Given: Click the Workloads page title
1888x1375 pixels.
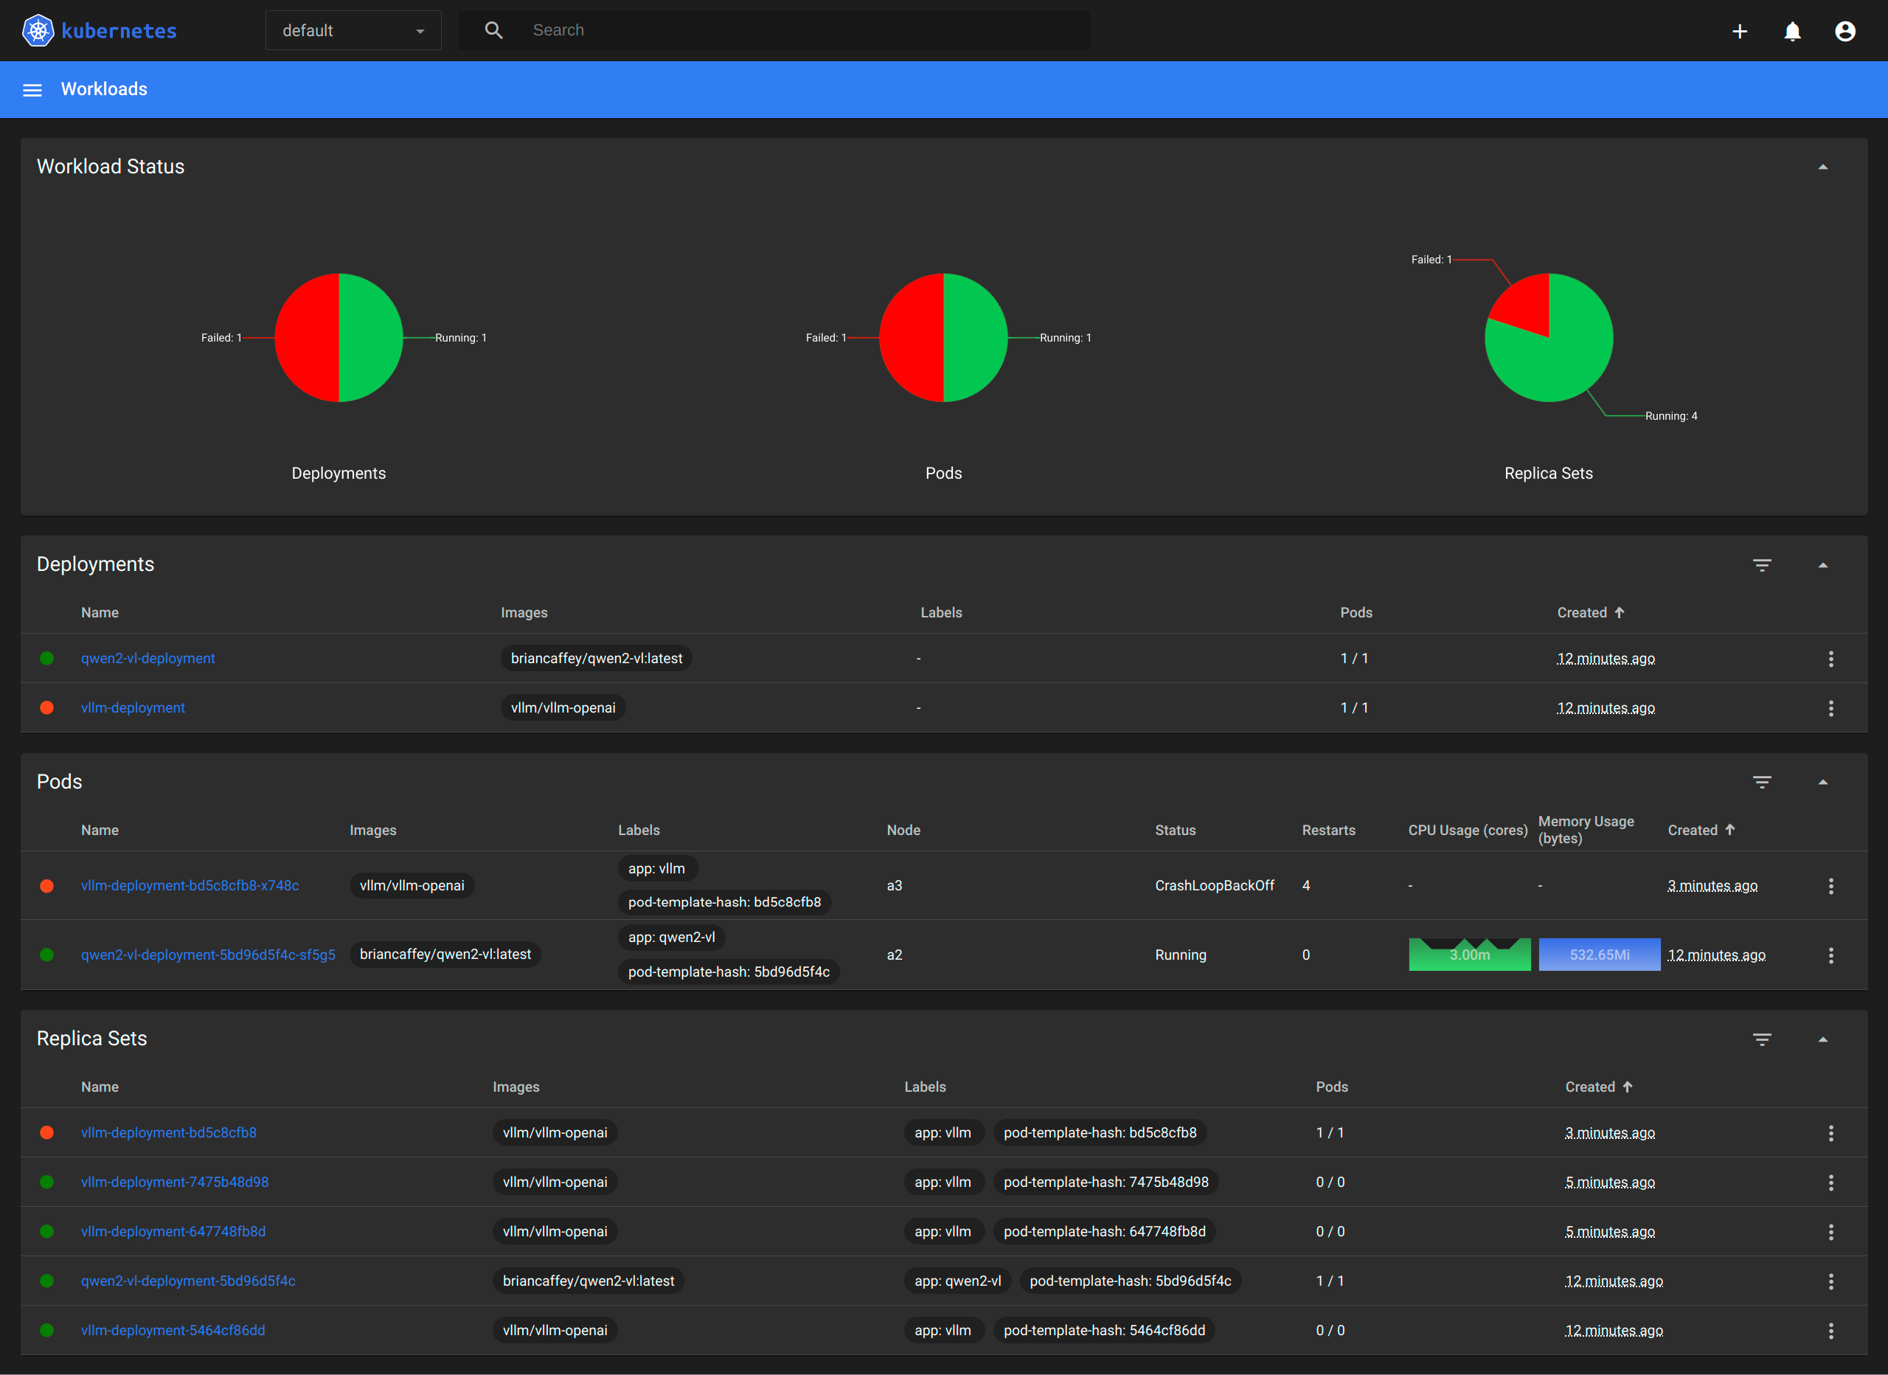Looking at the screenshot, I should click(x=104, y=89).
